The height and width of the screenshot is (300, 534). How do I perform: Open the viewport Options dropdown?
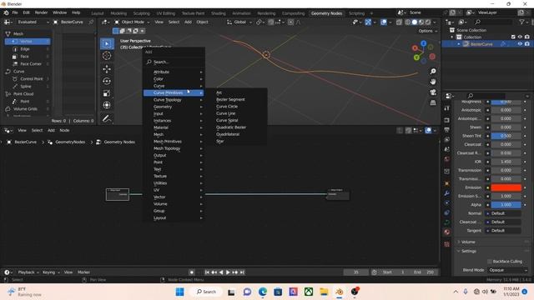[428, 31]
